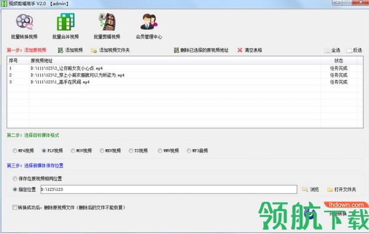The image size is (369, 234).
Task: Open the 批量合并视频 tool
Action: click(x=65, y=26)
